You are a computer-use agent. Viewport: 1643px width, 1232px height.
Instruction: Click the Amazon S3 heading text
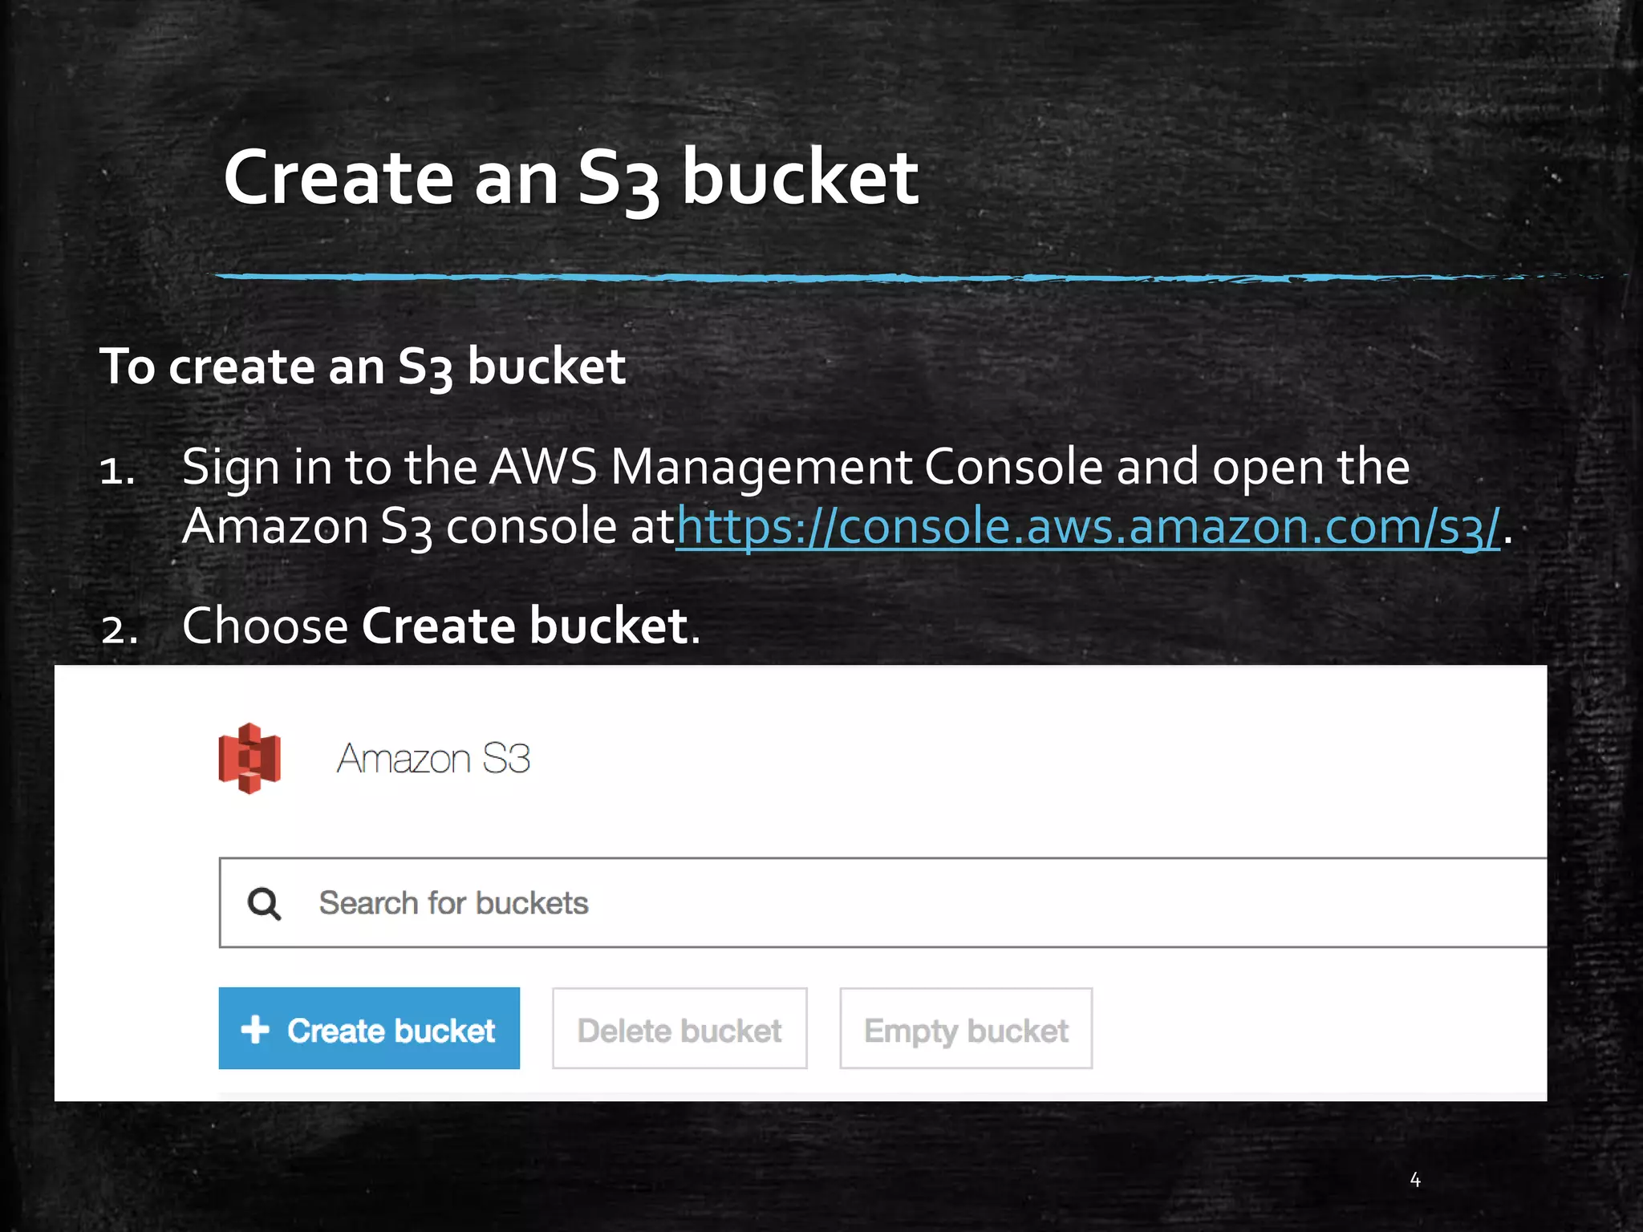tap(433, 758)
